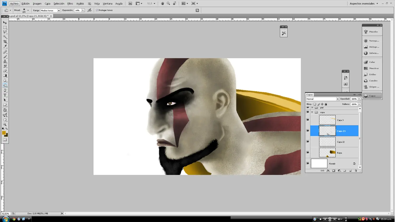Open the Navegador panel

[x=372, y=41]
